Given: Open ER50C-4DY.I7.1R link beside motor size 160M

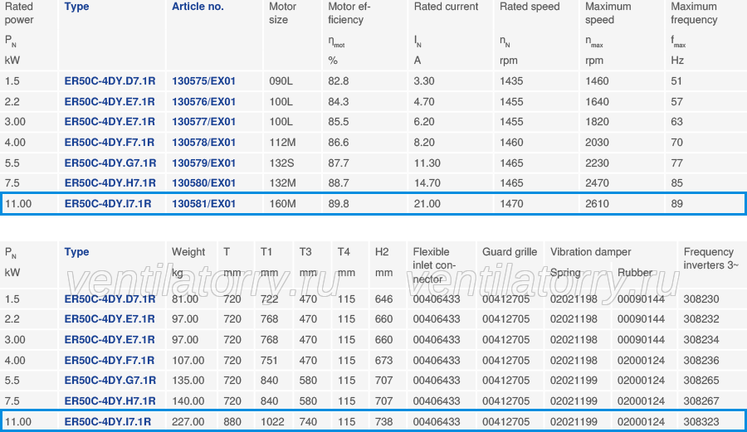Looking at the screenshot, I should [x=108, y=204].
